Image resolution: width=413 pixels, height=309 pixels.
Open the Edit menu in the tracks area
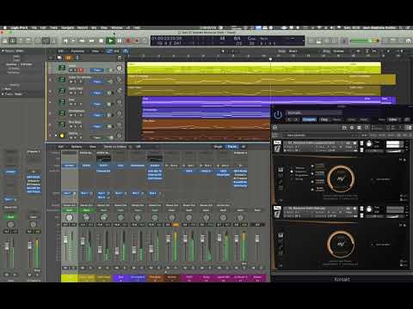point(60,51)
